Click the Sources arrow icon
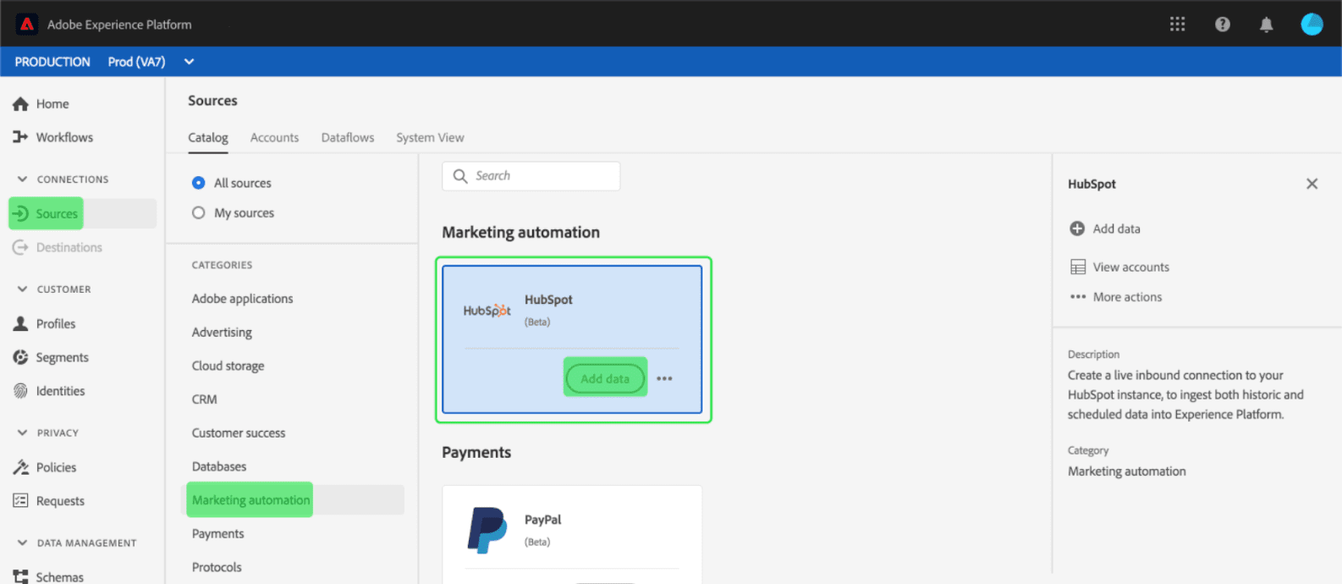The image size is (1342, 584). coord(20,213)
